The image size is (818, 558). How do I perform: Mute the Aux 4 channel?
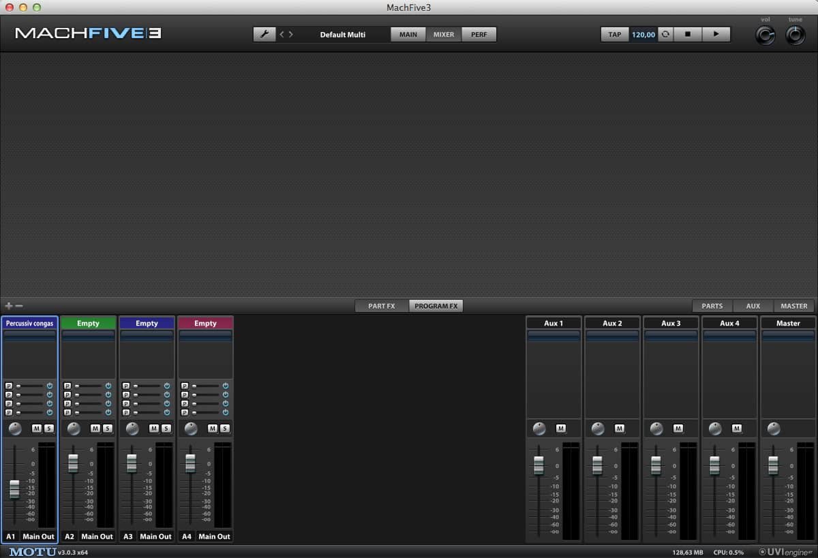point(737,429)
